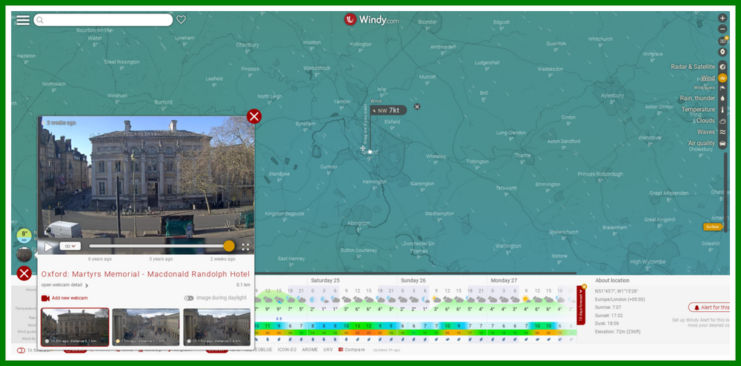Close the forecast panel with lower-left red X
This screenshot has width=741, height=366.
pos(24,273)
